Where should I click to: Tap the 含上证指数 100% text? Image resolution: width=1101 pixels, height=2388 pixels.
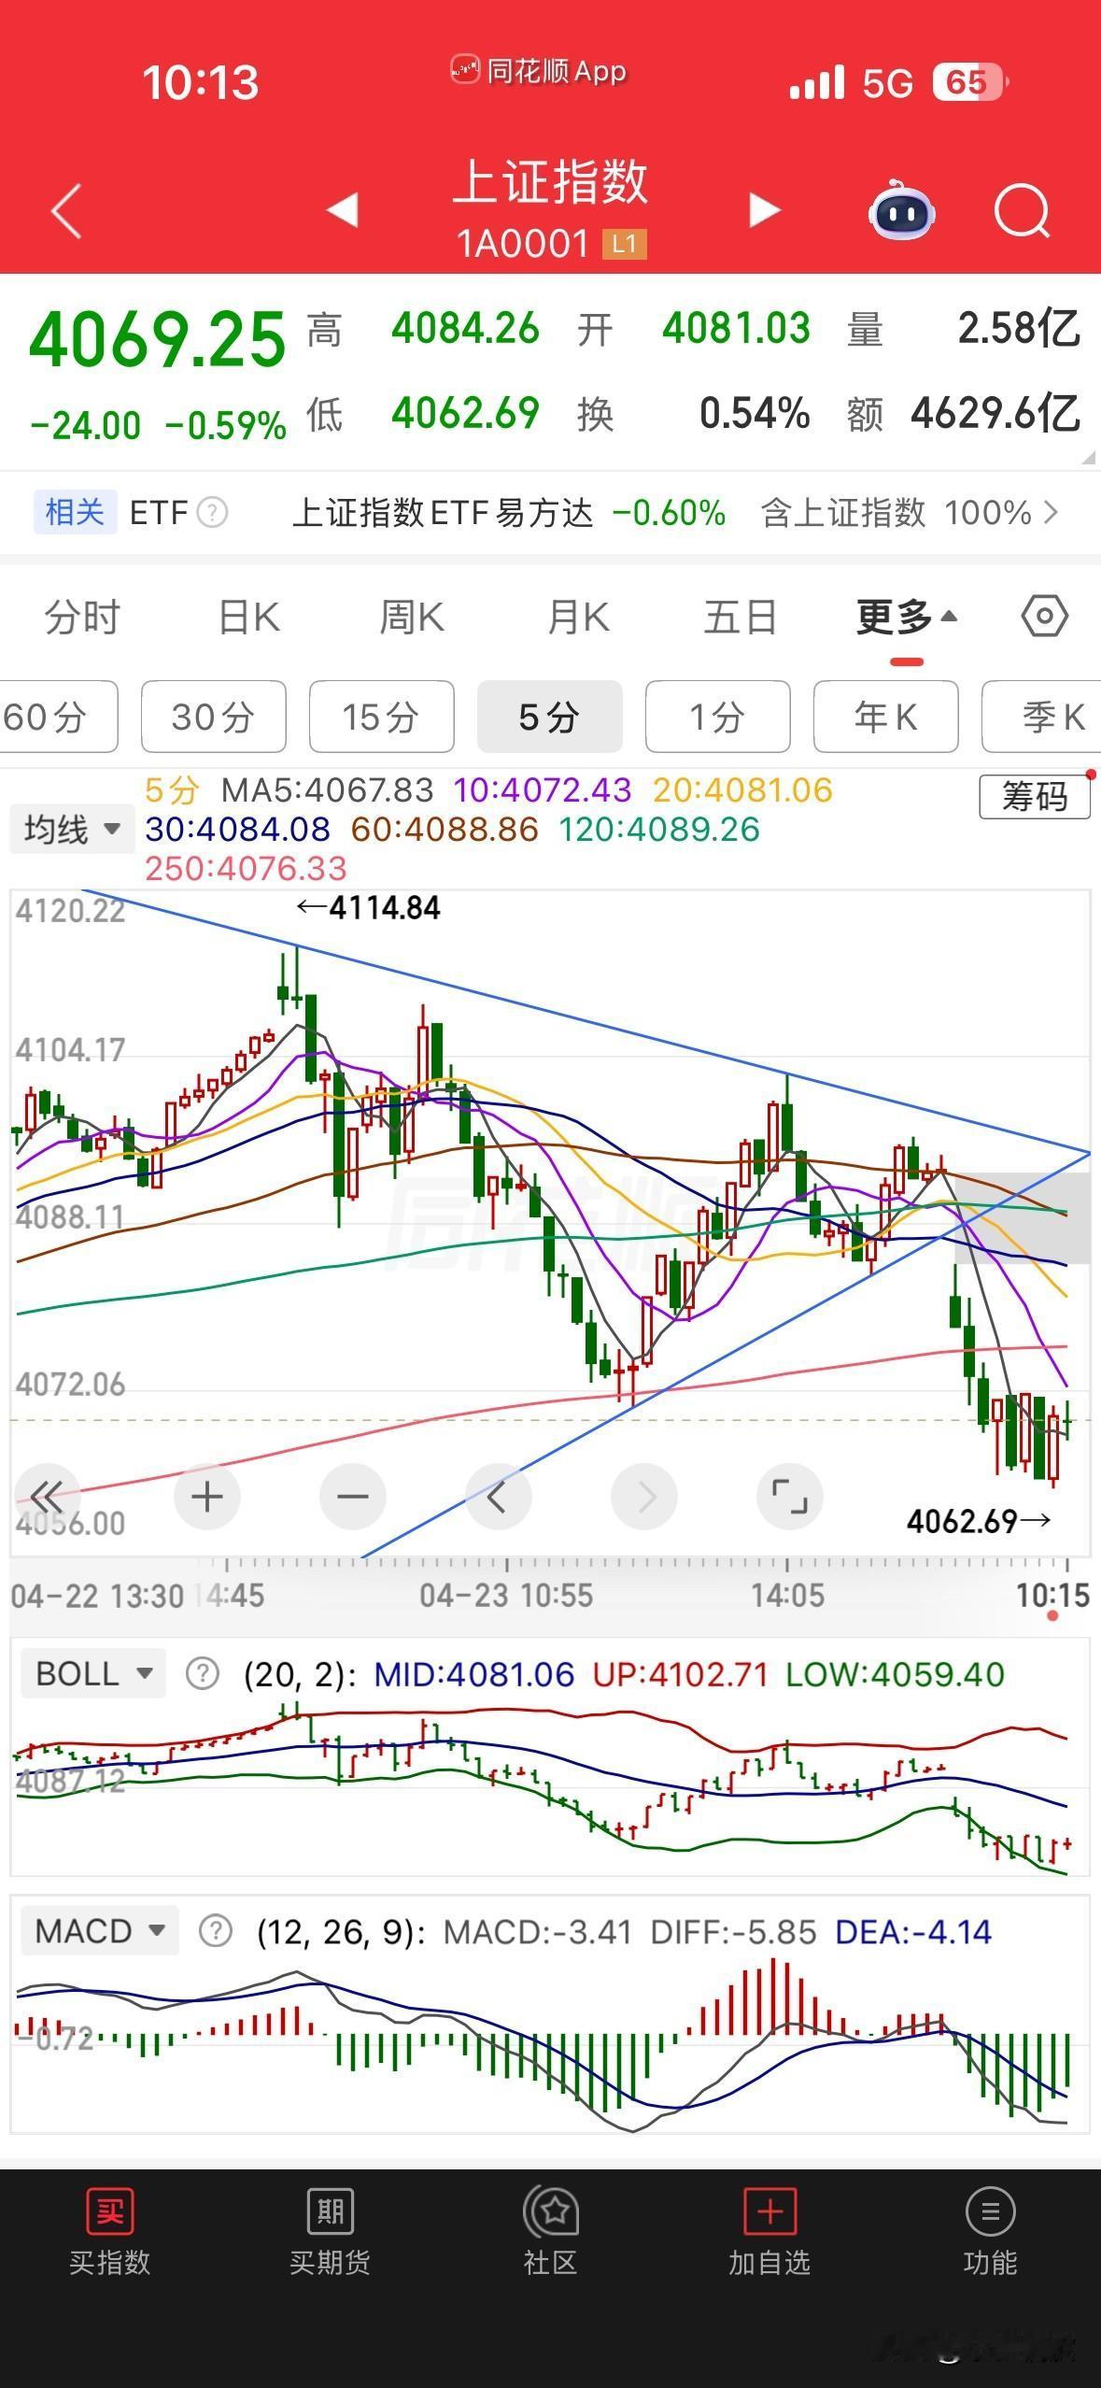tap(897, 513)
